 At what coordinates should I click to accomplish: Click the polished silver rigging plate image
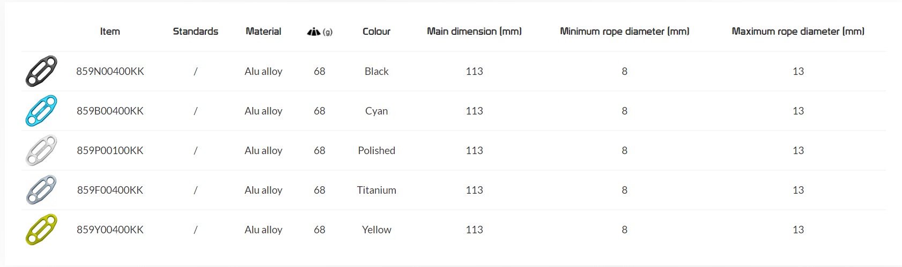41,150
